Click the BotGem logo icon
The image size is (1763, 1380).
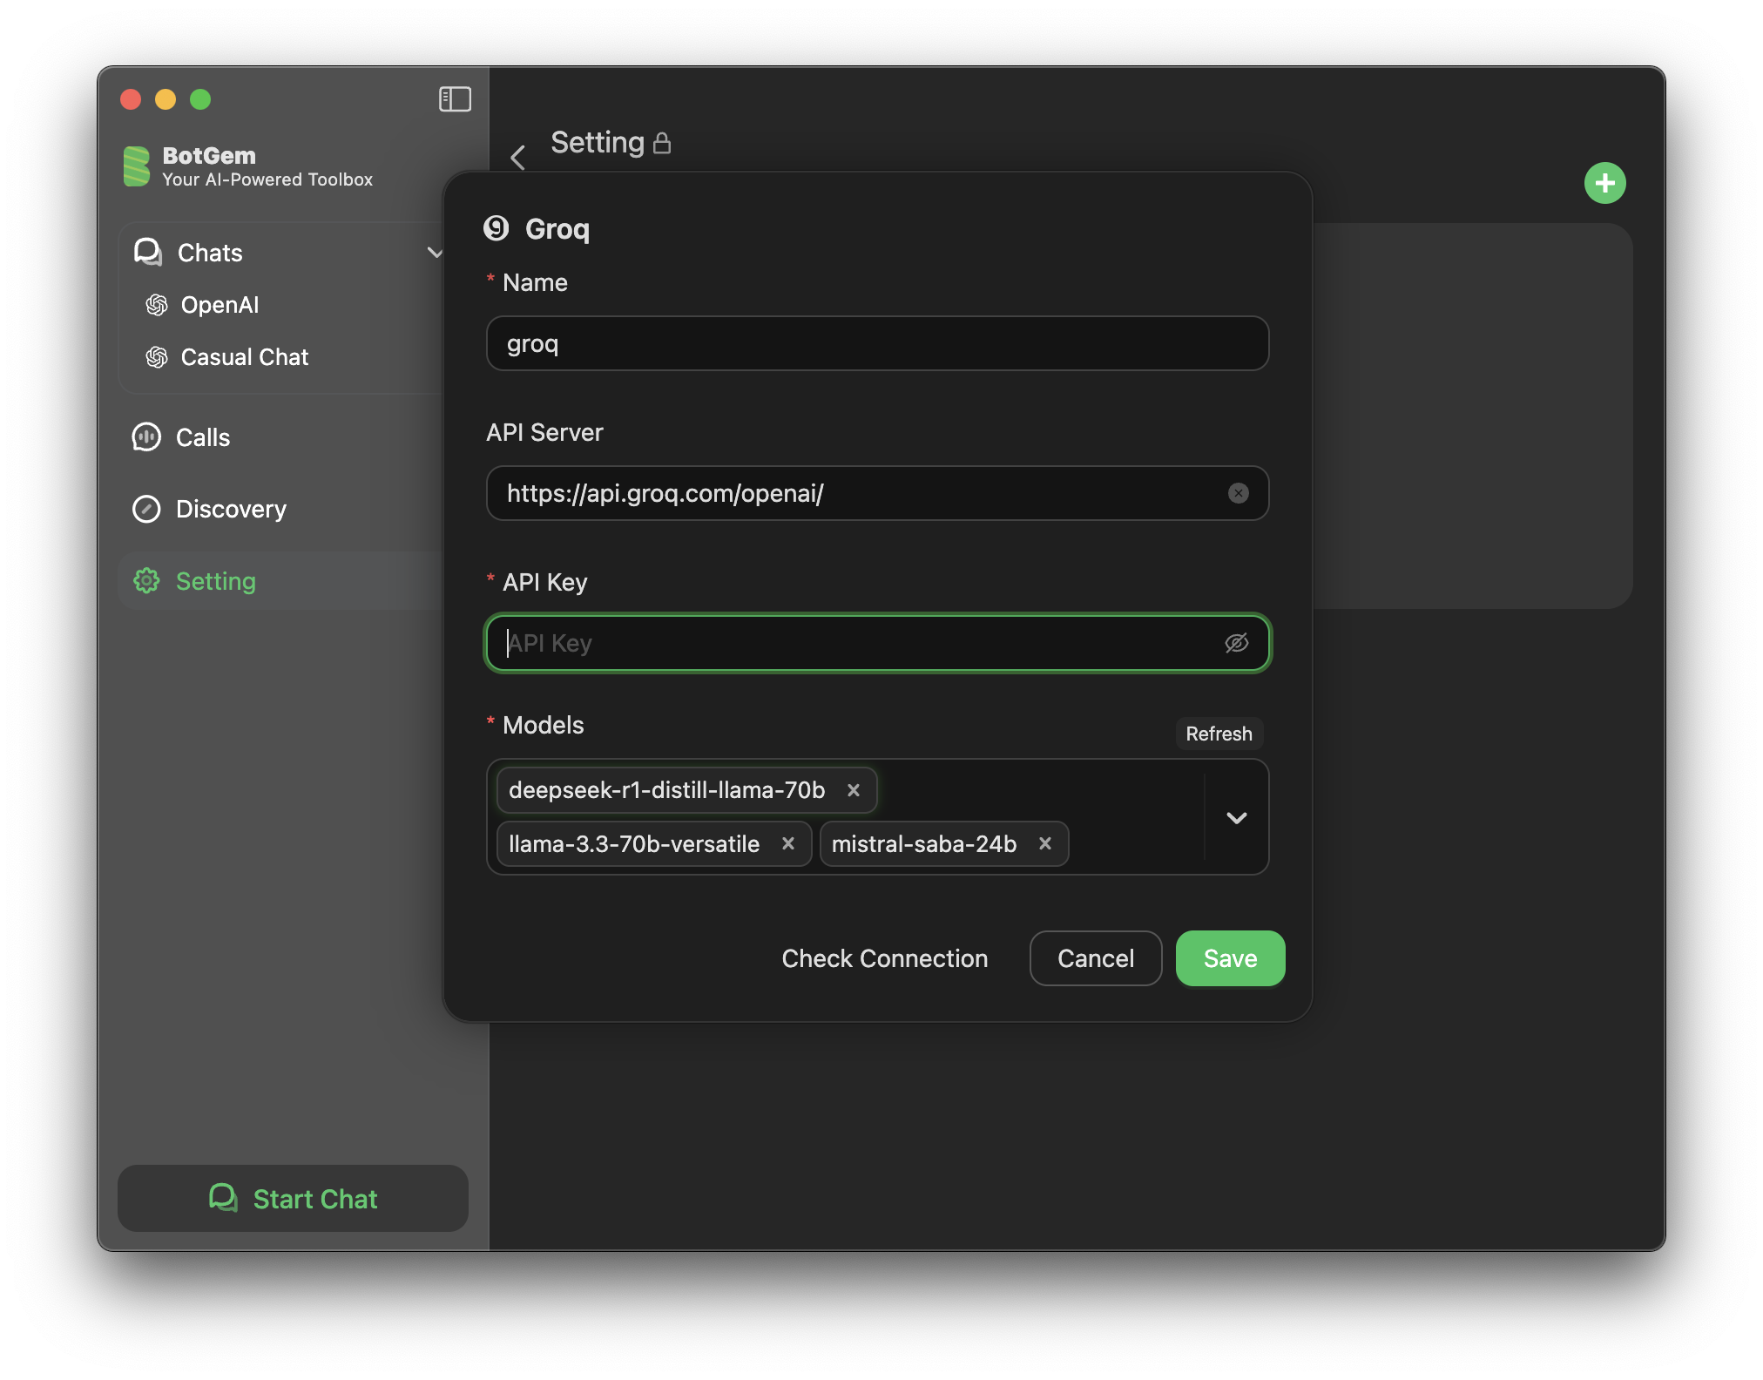coord(137,166)
